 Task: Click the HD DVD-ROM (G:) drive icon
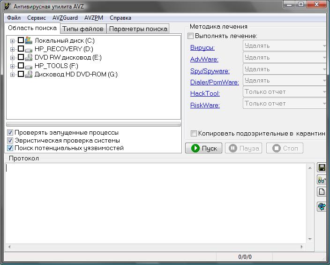(29, 74)
